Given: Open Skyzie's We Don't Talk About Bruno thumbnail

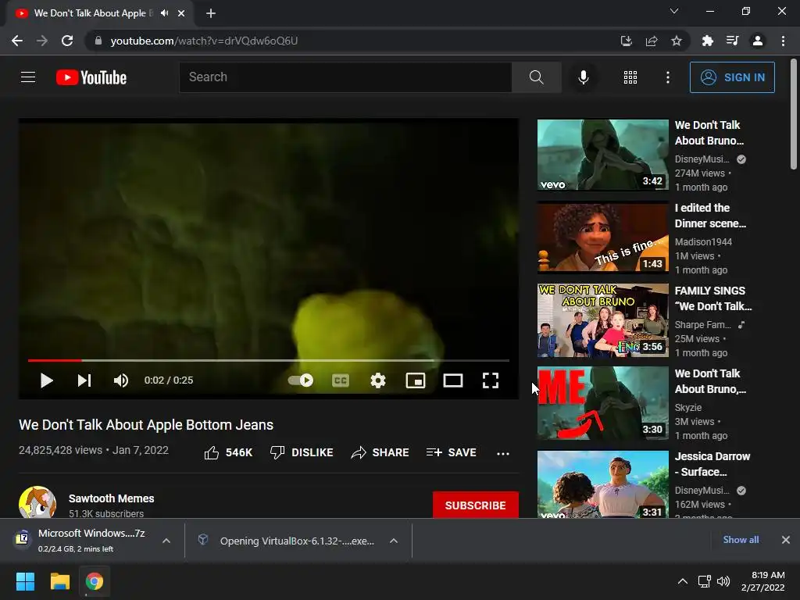Looking at the screenshot, I should pos(602,403).
